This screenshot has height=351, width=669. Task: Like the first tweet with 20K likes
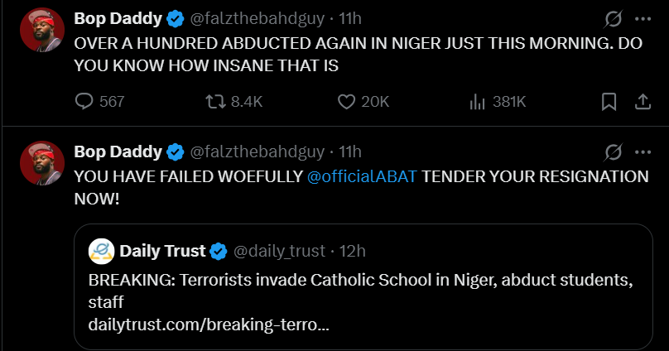click(x=347, y=102)
